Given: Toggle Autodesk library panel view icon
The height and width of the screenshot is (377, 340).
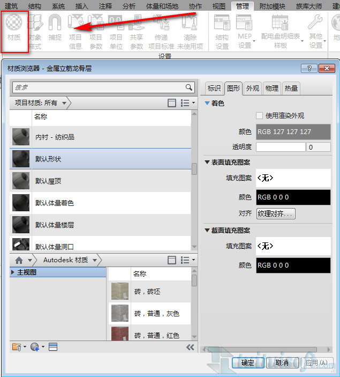Looking at the screenshot, I should pyautogui.click(x=172, y=260).
